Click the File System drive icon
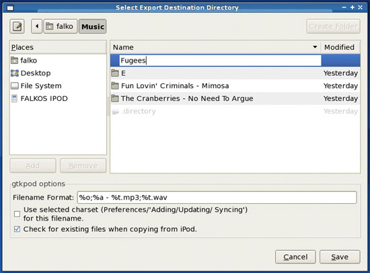 pyautogui.click(x=14, y=86)
